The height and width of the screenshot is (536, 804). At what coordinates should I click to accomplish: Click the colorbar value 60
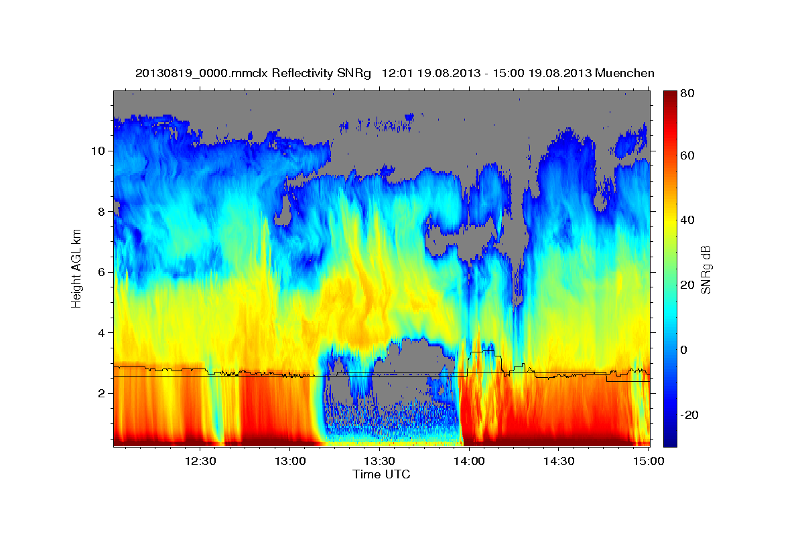[689, 155]
